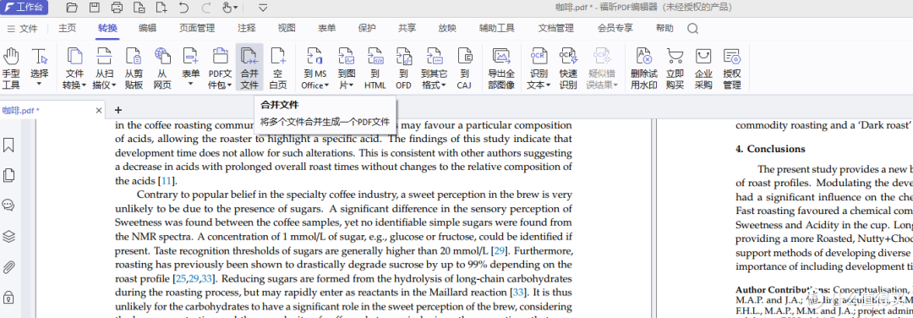Click Quick OCR (快速识别)
Screen dimensions: 913x318
click(x=568, y=69)
